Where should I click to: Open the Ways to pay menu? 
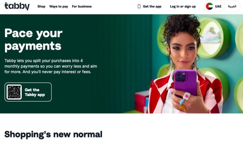[x=59, y=6]
